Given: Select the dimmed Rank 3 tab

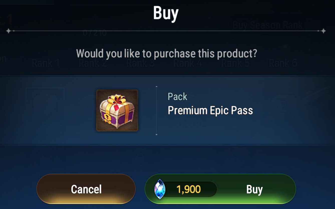Looking at the screenshot, I should coord(140,63).
